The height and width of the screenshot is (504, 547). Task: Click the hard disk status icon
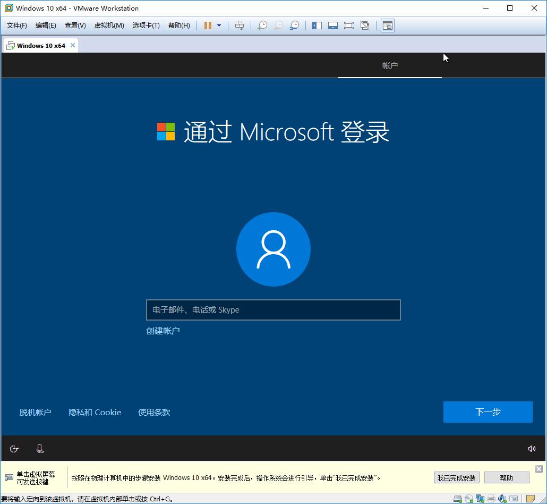point(457,499)
